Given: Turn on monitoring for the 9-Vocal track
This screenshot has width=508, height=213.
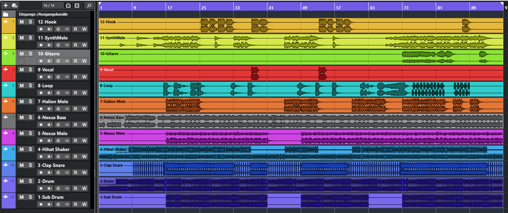Looking at the screenshot, I should pyautogui.click(x=50, y=77).
